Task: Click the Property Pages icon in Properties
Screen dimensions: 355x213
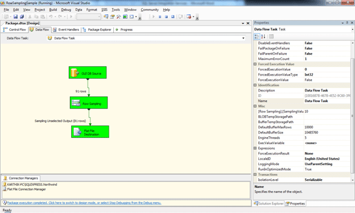Action: click(271, 36)
